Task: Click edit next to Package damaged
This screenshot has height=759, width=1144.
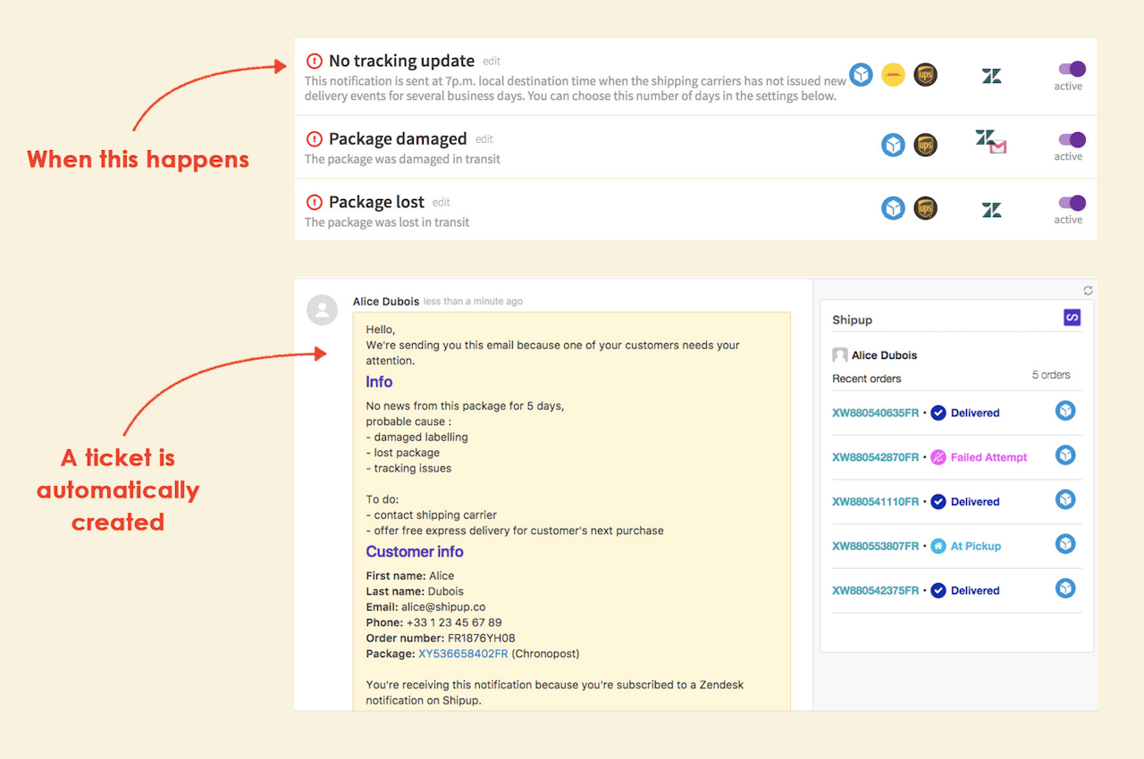Action: click(484, 139)
